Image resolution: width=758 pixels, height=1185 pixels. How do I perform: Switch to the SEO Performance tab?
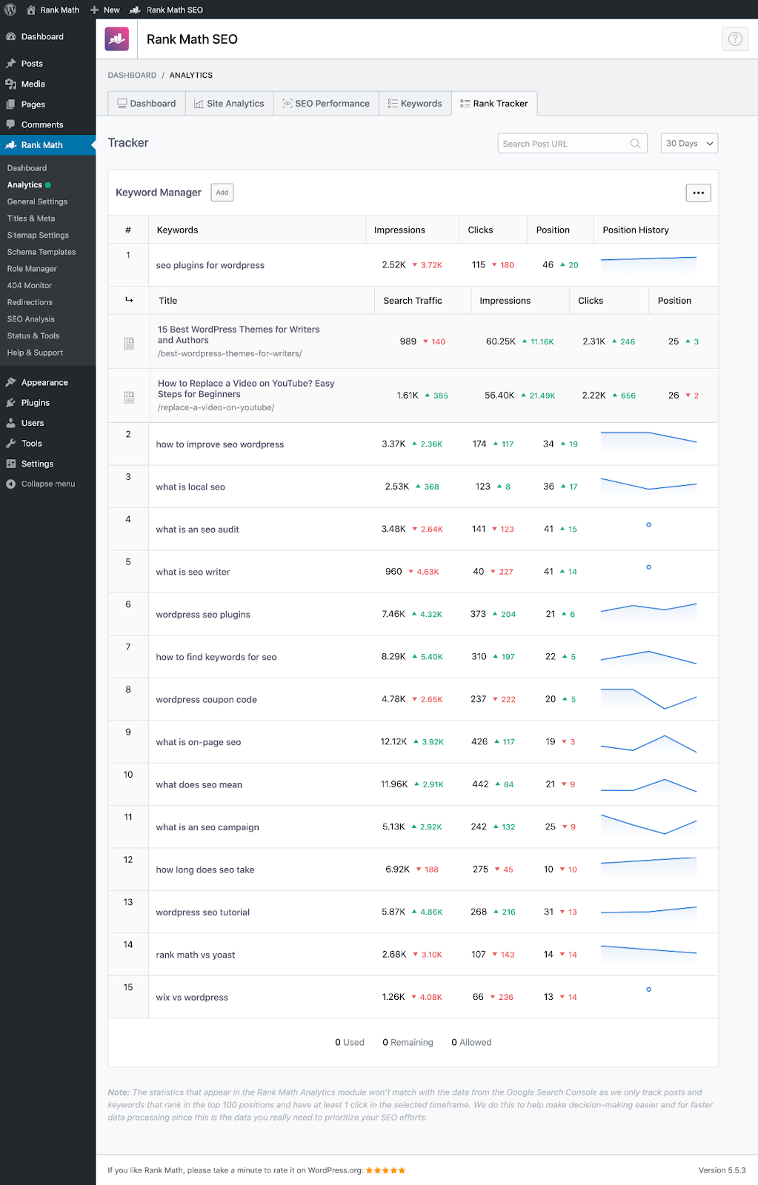point(326,104)
